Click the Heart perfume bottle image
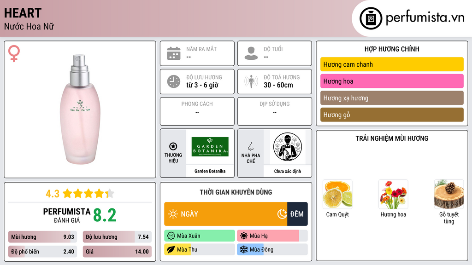Image resolution: width=472 pixels, height=265 pixels. click(x=80, y=109)
